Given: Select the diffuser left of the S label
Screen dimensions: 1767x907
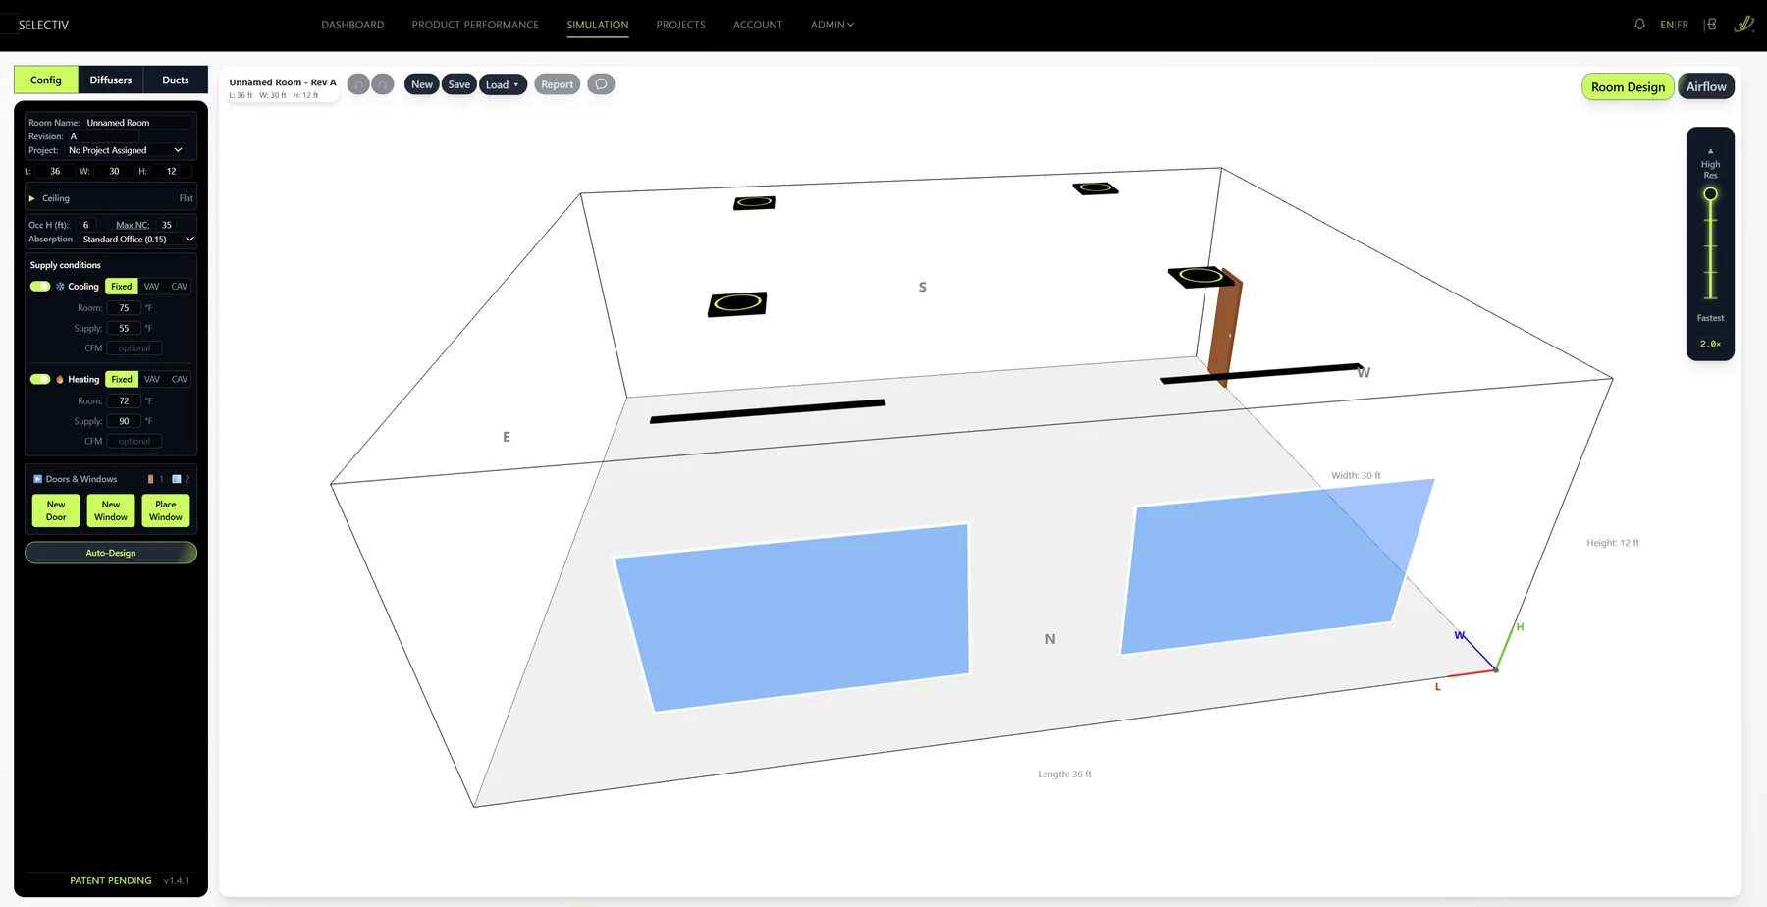Looking at the screenshot, I should coord(737,303).
